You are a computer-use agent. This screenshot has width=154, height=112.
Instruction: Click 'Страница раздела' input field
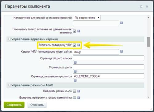pyautogui.click(x=109, y=67)
